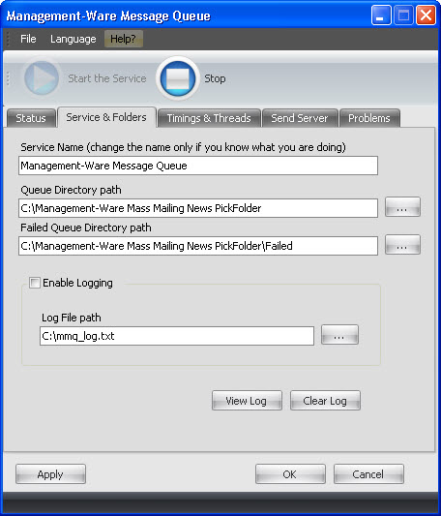This screenshot has height=516, width=441.
Task: Click the "Log File path" label
Action: tap(72, 318)
